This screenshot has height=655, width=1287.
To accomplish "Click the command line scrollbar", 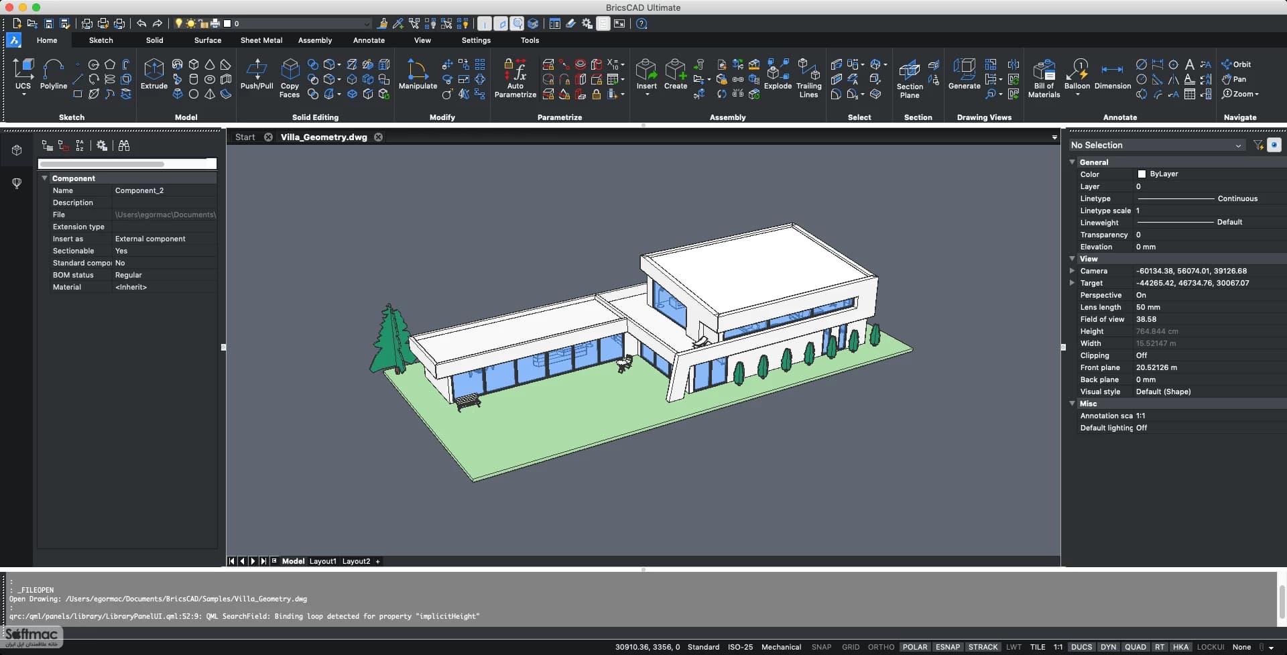I will pos(1281,601).
